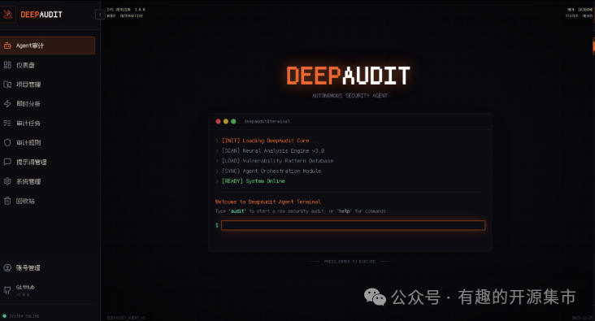Click the gear icon for 系统管理
The height and width of the screenshot is (321, 595).
coord(7,181)
